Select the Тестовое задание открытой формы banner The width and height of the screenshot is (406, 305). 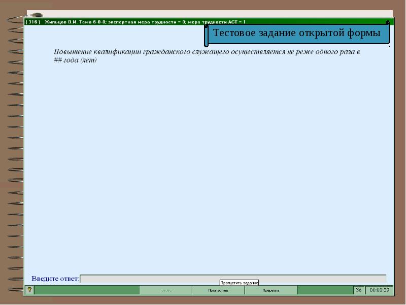tap(297, 34)
